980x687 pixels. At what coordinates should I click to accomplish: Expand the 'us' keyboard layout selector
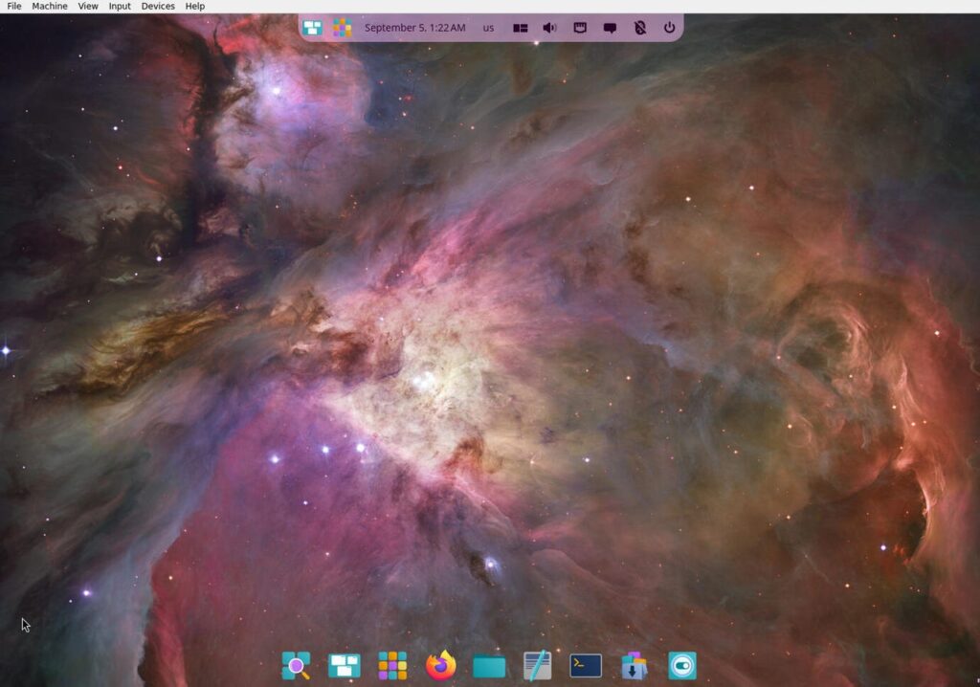click(488, 28)
